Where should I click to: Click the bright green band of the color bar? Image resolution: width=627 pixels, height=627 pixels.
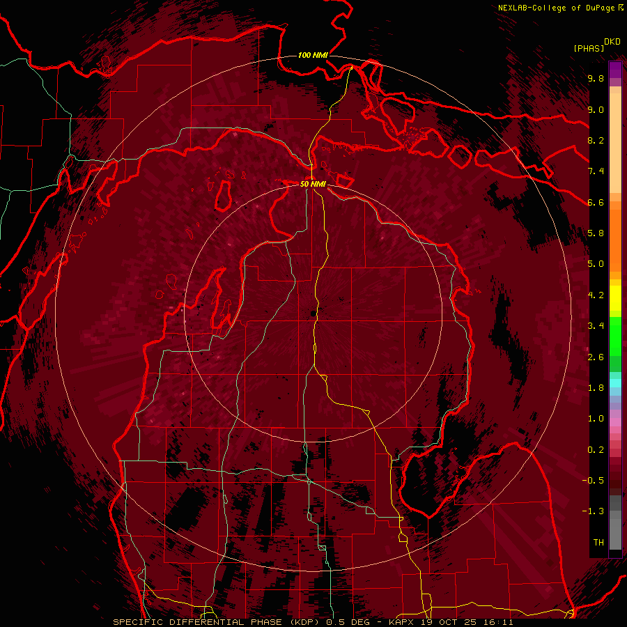[x=615, y=336]
